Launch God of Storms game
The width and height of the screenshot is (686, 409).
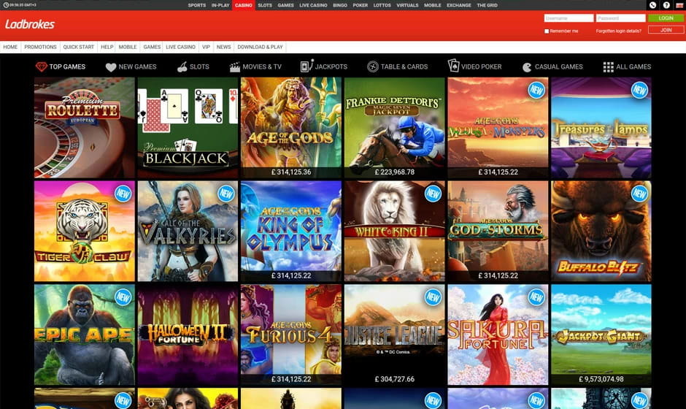(498, 232)
